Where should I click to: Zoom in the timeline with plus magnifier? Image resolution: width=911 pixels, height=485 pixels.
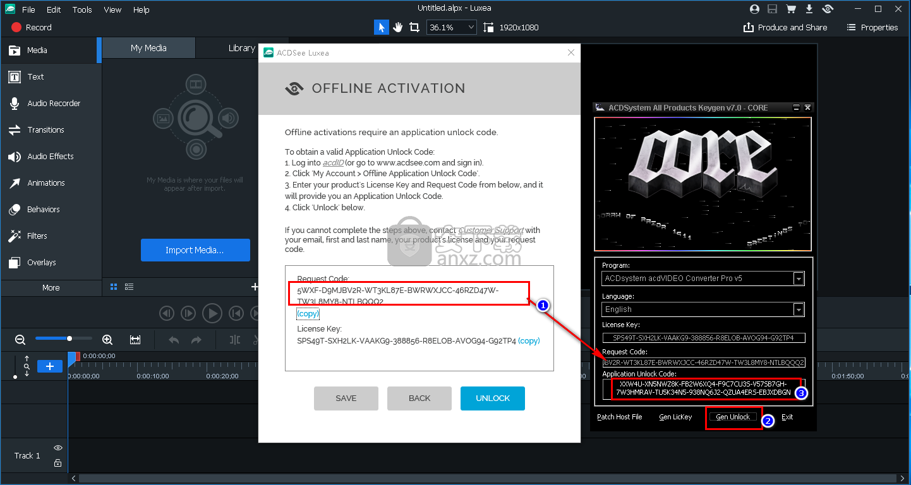coord(107,340)
